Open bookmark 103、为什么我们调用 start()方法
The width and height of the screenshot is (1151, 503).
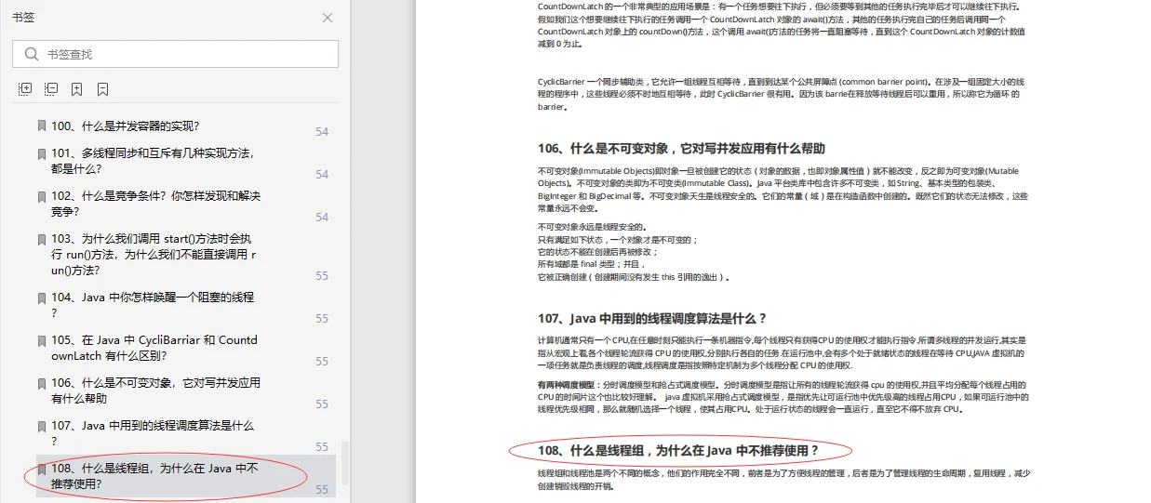[x=154, y=254]
